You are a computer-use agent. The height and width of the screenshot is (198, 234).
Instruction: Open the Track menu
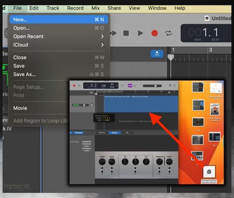(x=53, y=8)
